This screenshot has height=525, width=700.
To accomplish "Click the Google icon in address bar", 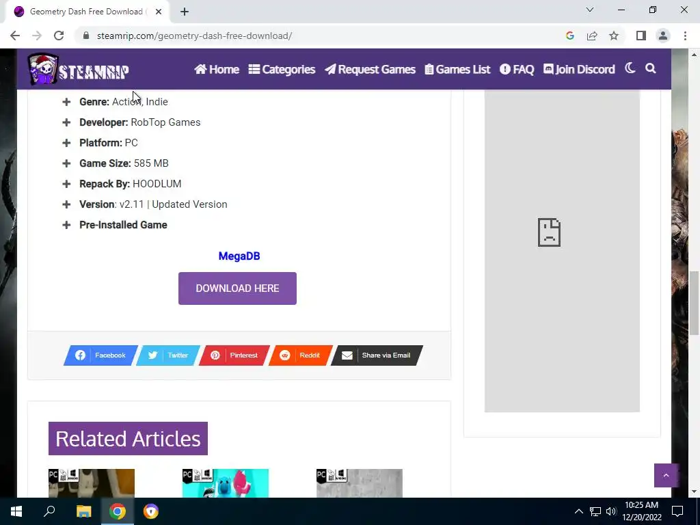I will tap(569, 36).
